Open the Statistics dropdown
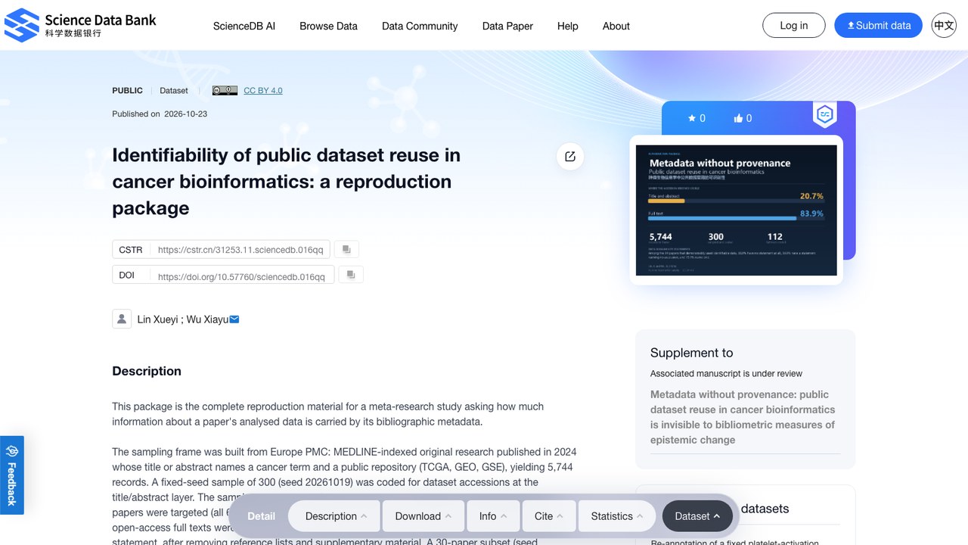 click(617, 516)
